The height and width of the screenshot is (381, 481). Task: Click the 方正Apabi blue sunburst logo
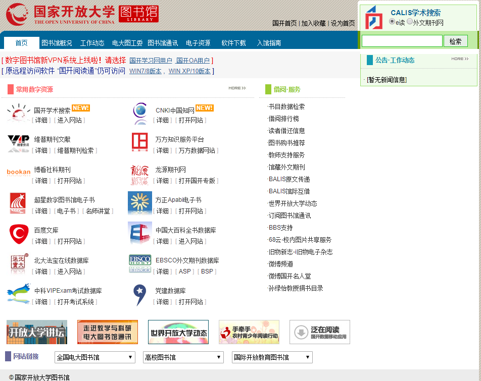point(140,203)
